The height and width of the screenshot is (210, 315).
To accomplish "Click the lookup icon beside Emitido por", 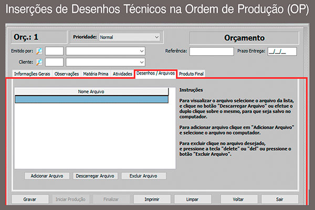I will 39,51.
